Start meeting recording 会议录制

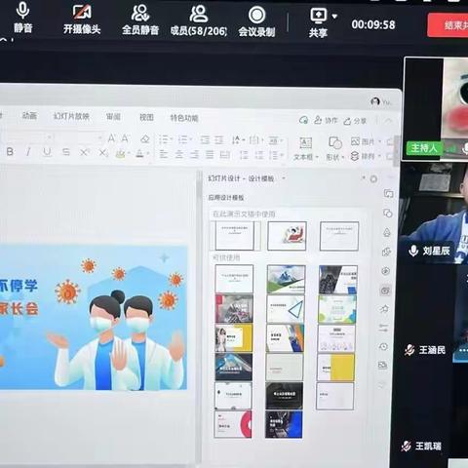pos(256,22)
